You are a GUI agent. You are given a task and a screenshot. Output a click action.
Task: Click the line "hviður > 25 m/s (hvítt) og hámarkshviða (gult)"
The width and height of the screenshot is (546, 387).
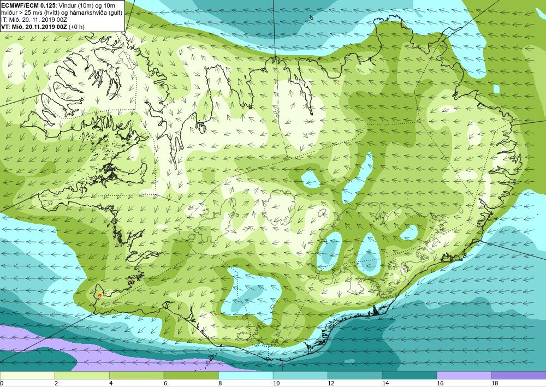tap(62, 13)
